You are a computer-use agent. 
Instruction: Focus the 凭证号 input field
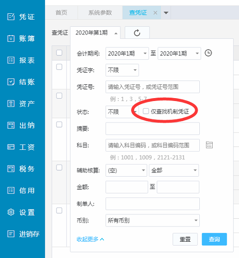tap(152, 87)
